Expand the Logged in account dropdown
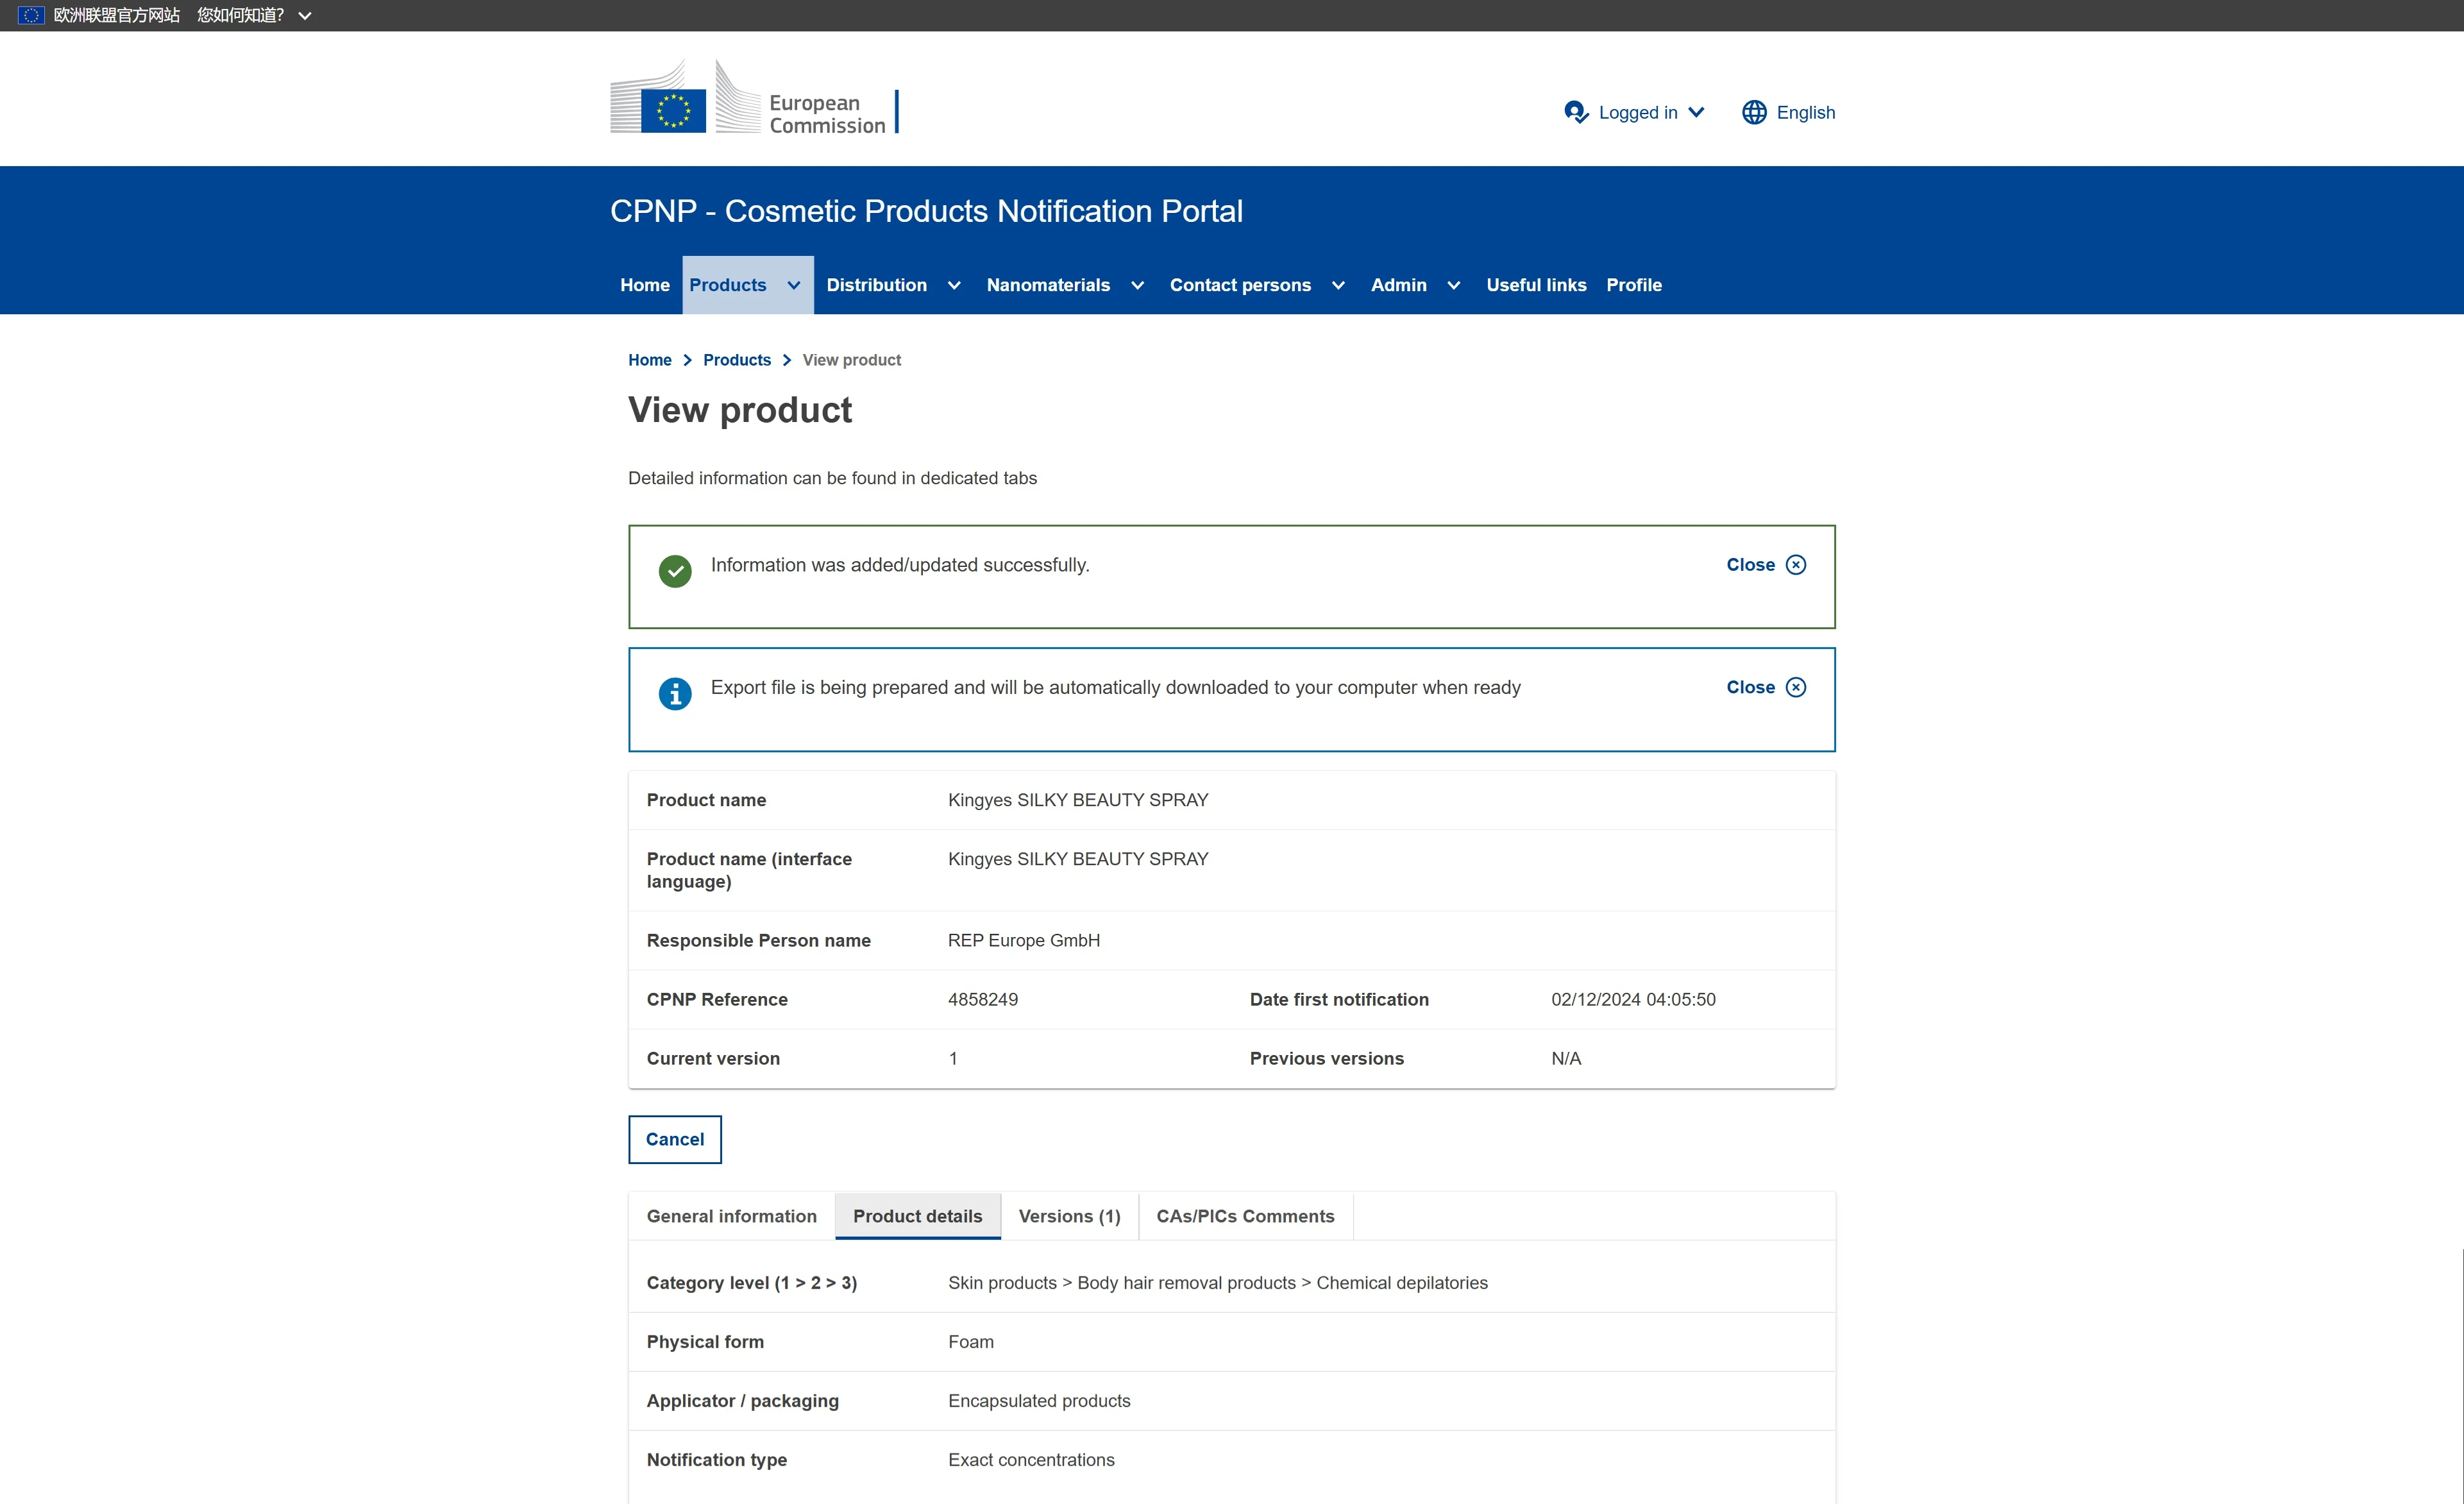2464x1504 pixels. (x=1696, y=112)
